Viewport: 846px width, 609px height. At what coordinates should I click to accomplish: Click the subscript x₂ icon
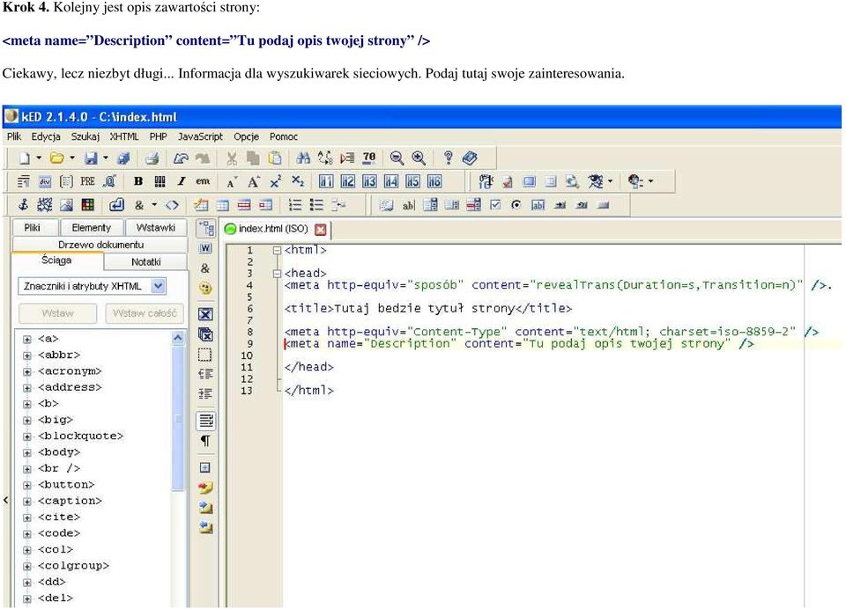(x=298, y=181)
